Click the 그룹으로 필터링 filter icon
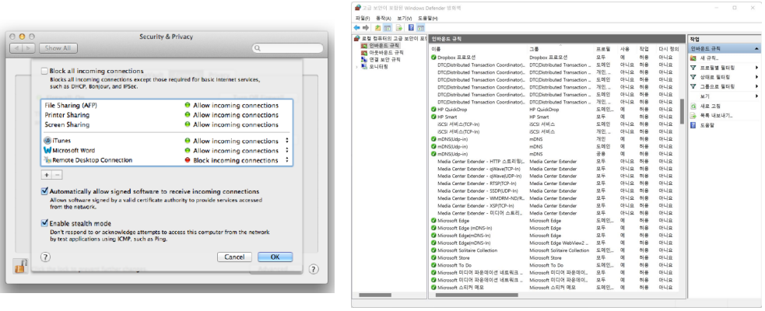 point(693,86)
